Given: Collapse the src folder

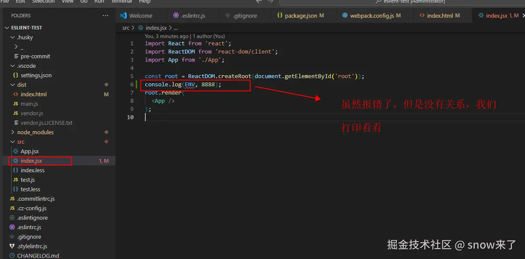Looking at the screenshot, I should click(x=13, y=142).
